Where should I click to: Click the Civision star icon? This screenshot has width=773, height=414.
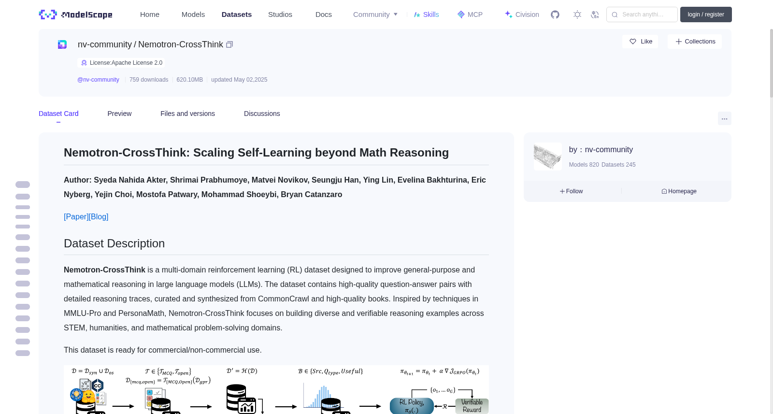point(508,14)
